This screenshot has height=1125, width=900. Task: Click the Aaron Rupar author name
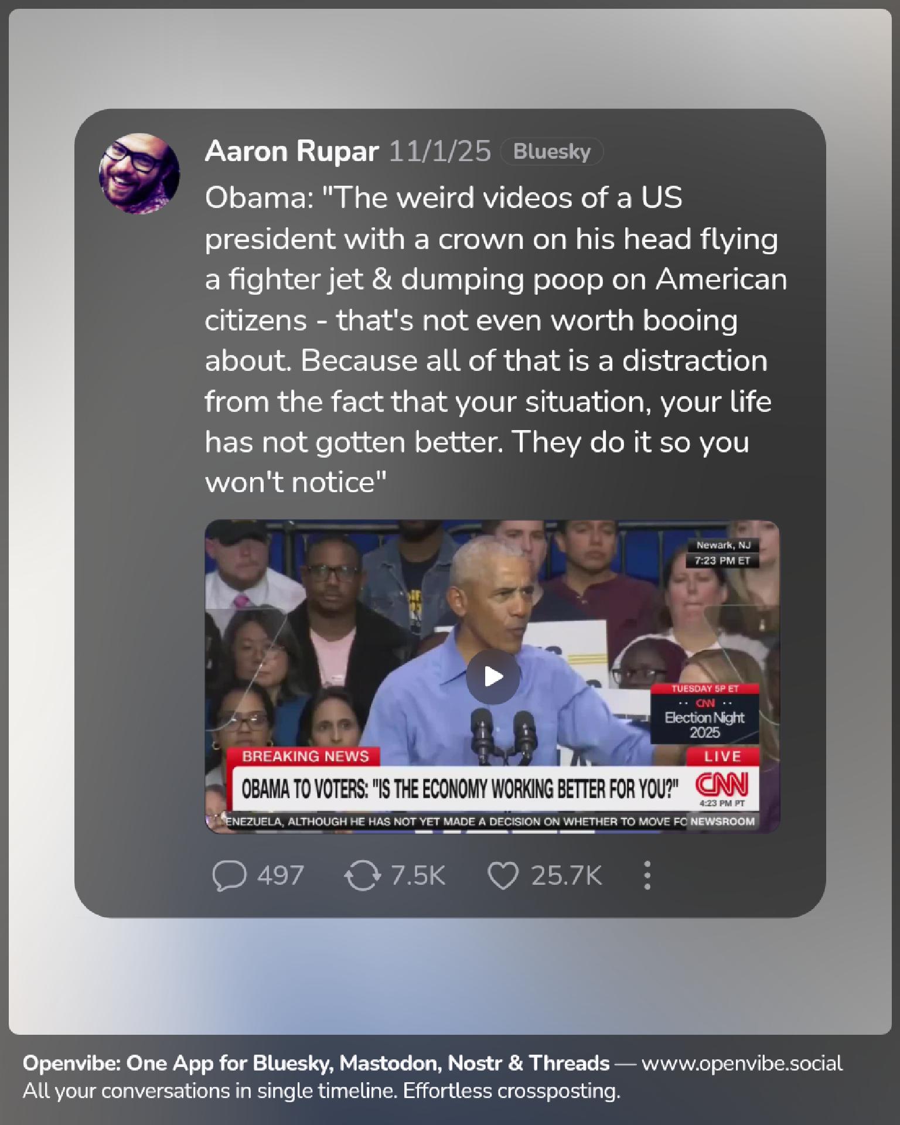(x=291, y=151)
